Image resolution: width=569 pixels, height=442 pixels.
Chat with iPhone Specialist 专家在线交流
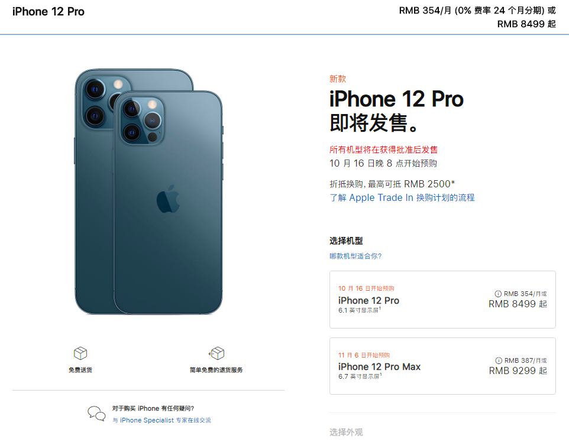tap(161, 420)
